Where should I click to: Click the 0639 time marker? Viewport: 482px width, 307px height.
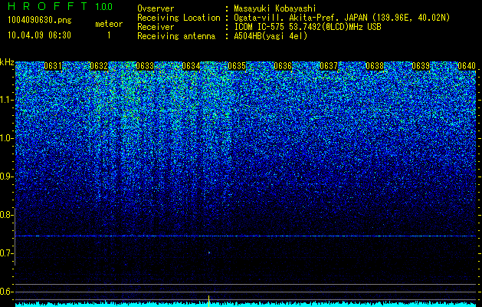click(421, 66)
